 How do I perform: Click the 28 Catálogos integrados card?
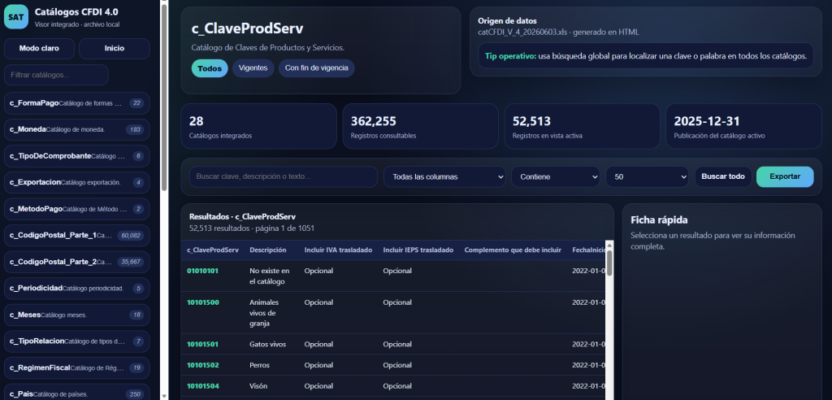259,127
